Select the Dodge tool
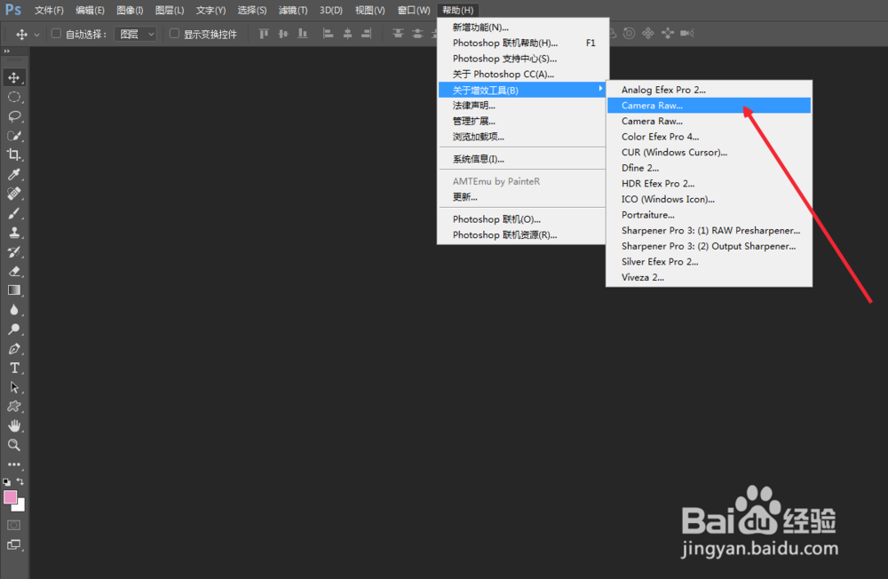The height and width of the screenshot is (579, 888). pyautogui.click(x=14, y=329)
